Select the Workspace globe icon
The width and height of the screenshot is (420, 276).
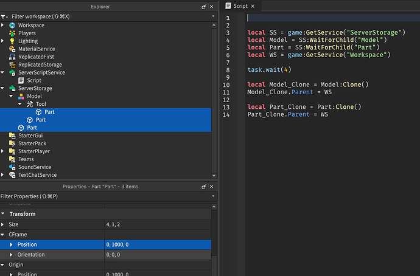(x=12, y=26)
